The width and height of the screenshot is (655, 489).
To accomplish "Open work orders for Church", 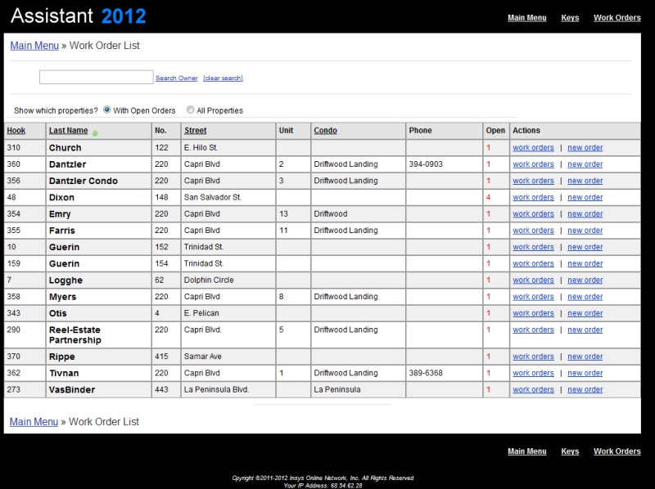I will pyautogui.click(x=533, y=148).
